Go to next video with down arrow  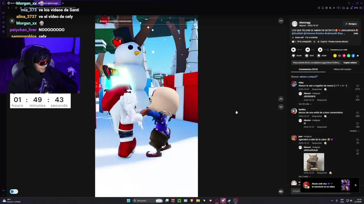(x=281, y=107)
